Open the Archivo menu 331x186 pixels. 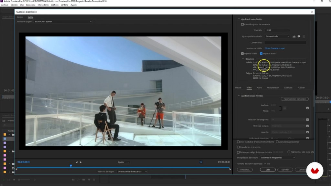[x=5, y=5]
